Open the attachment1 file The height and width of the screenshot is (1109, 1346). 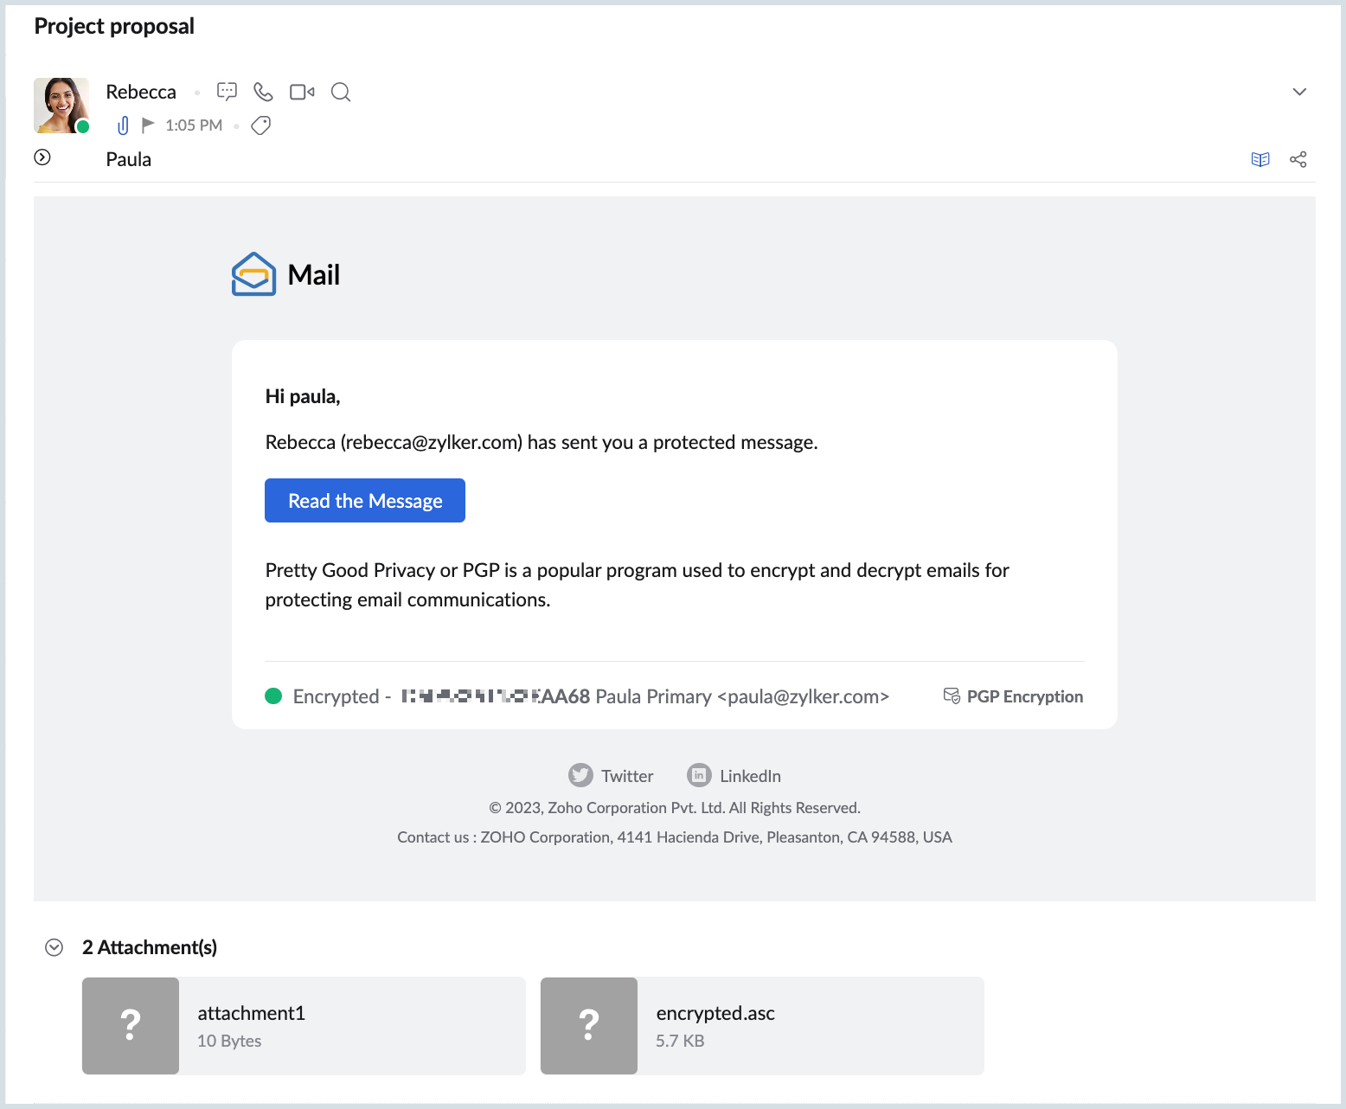coord(304,1026)
